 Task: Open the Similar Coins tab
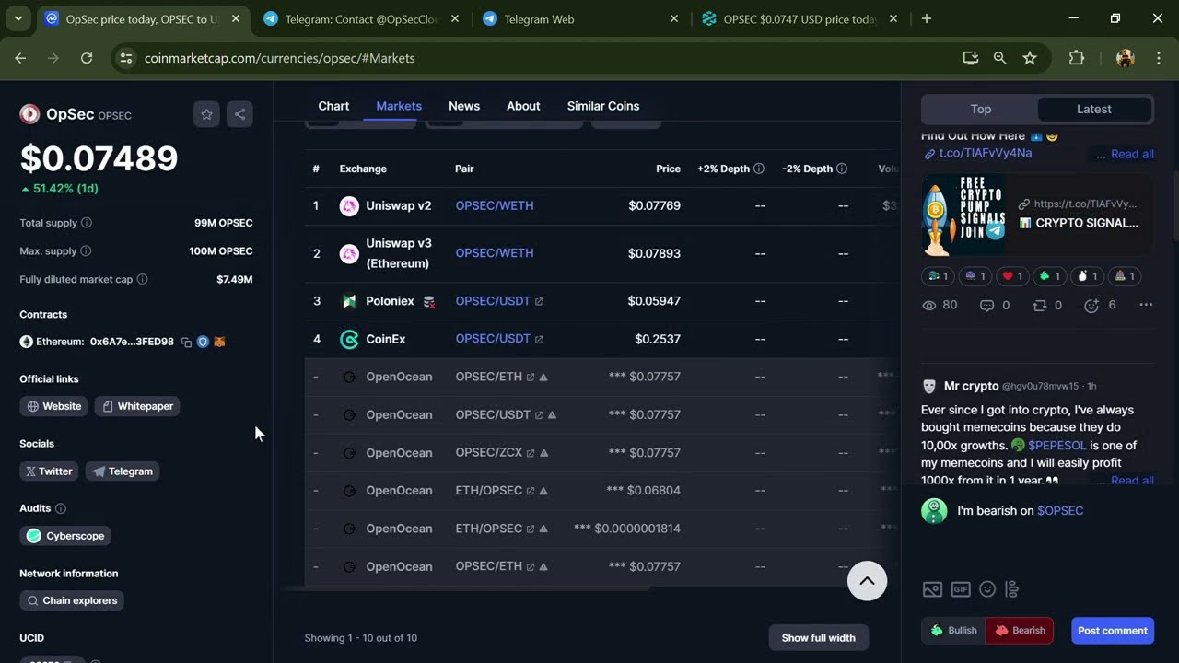(603, 106)
